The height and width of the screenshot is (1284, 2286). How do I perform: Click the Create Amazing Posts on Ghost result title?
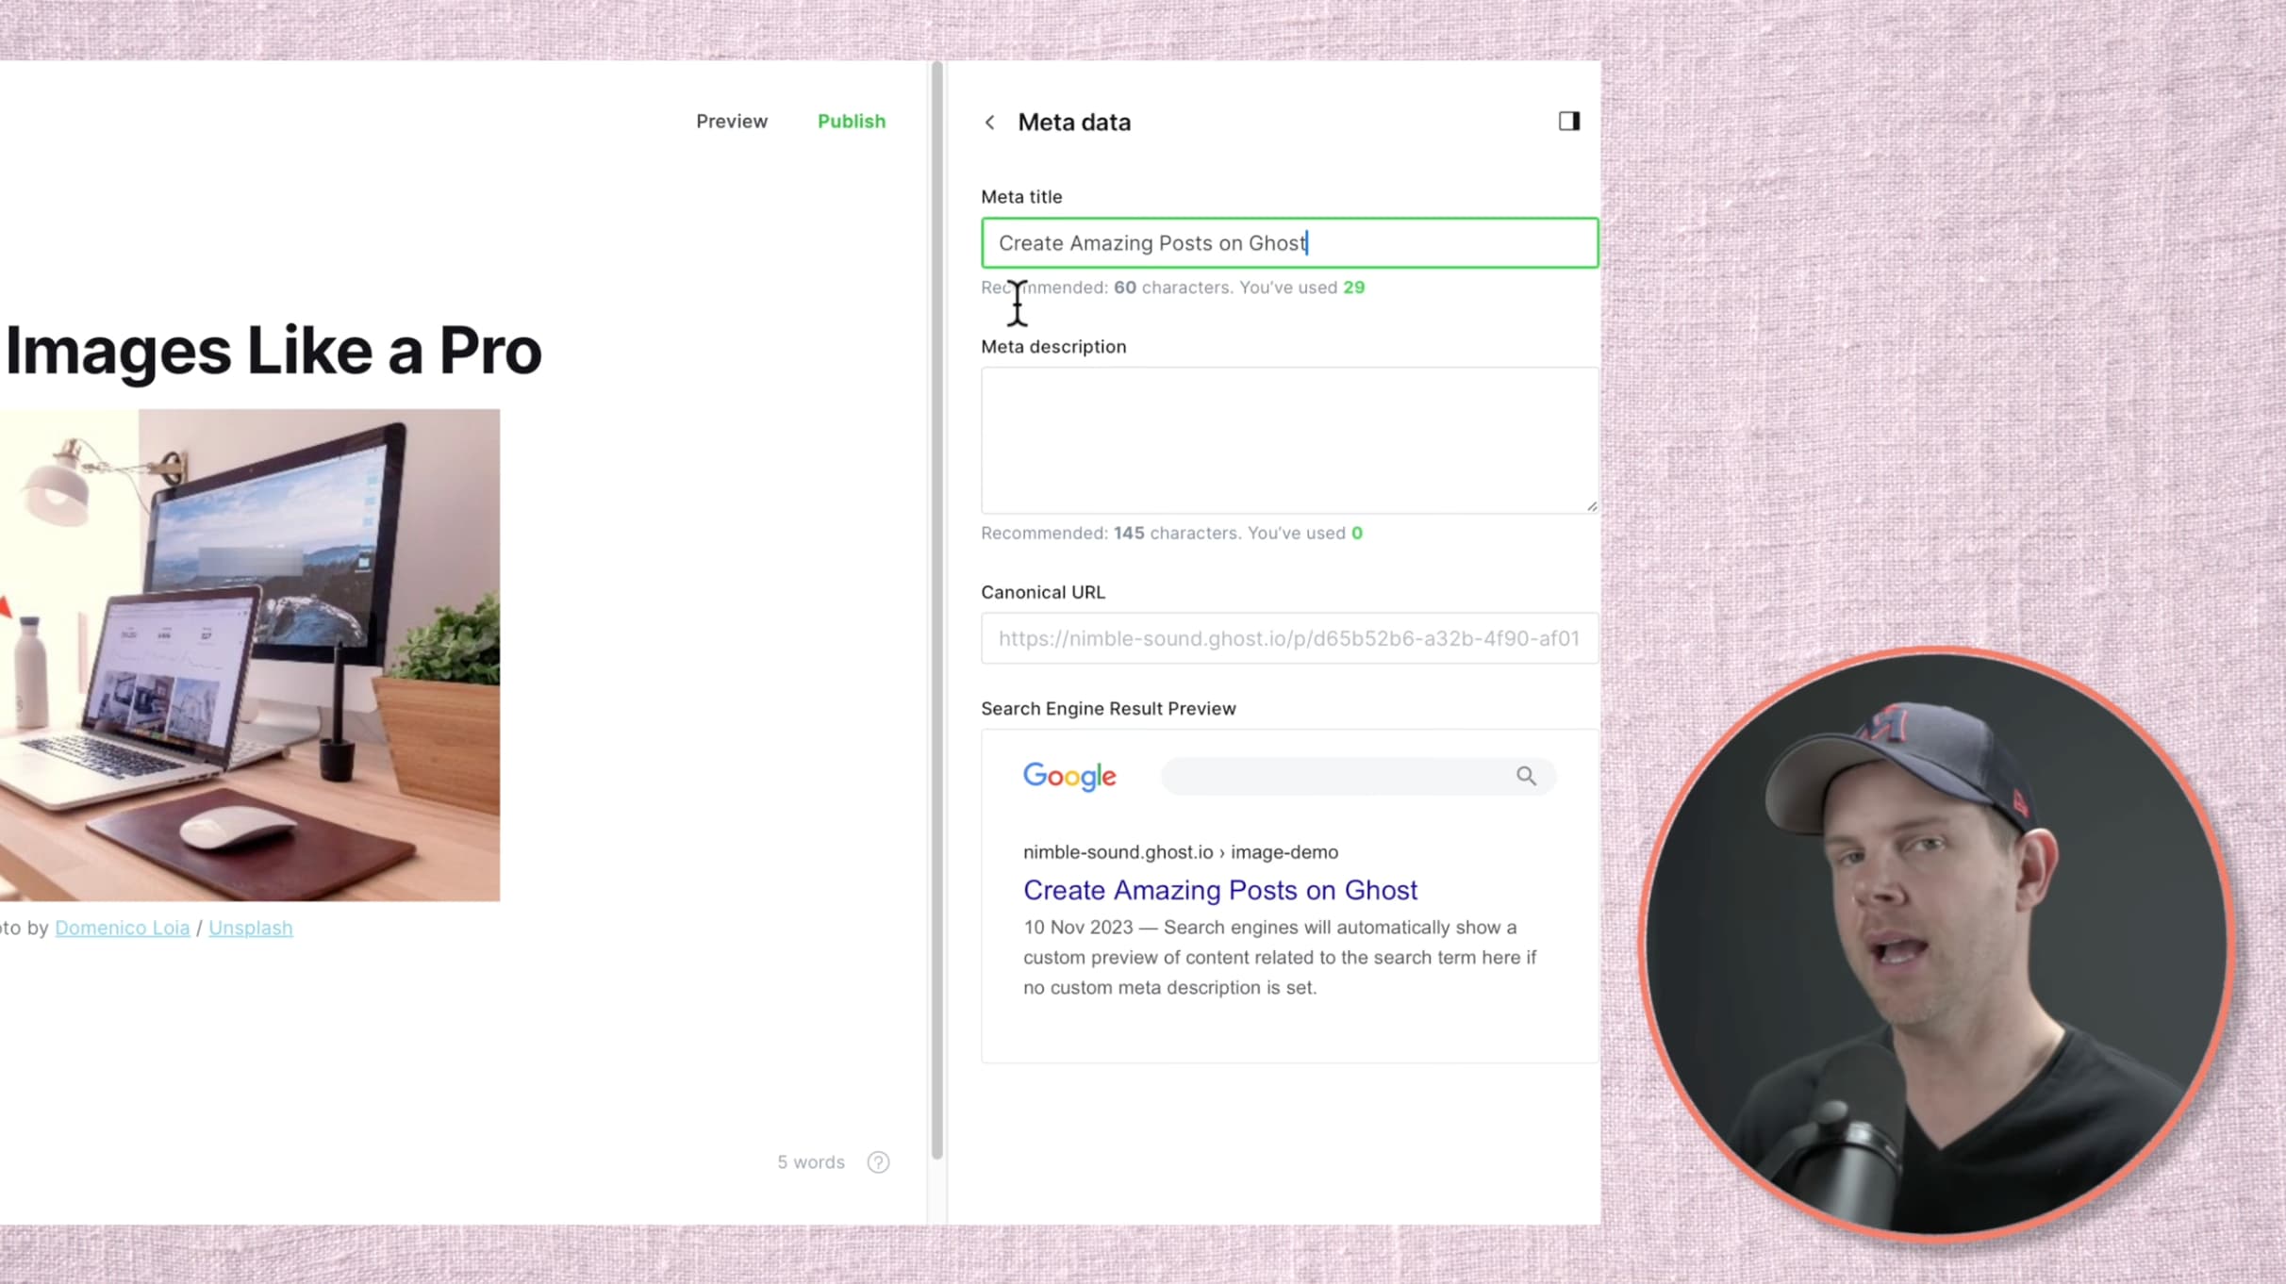(1220, 890)
